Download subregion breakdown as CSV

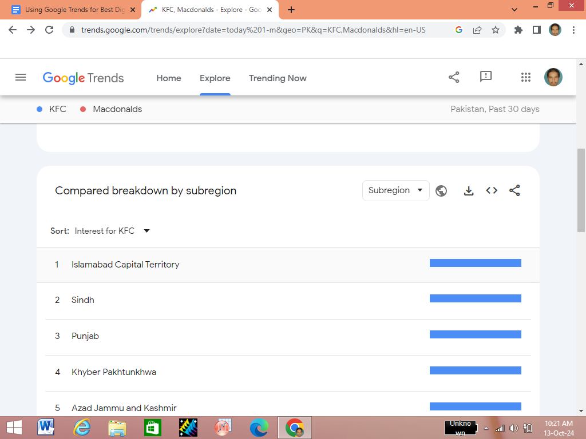pos(468,191)
